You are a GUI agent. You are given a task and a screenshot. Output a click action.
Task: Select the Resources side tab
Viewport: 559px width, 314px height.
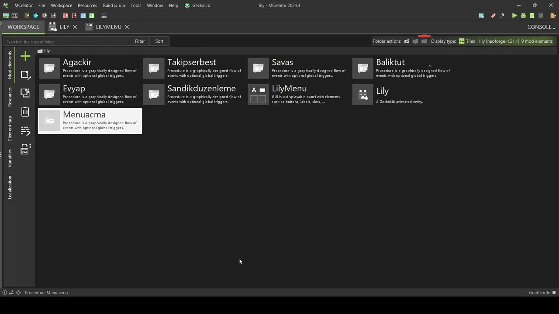10,97
